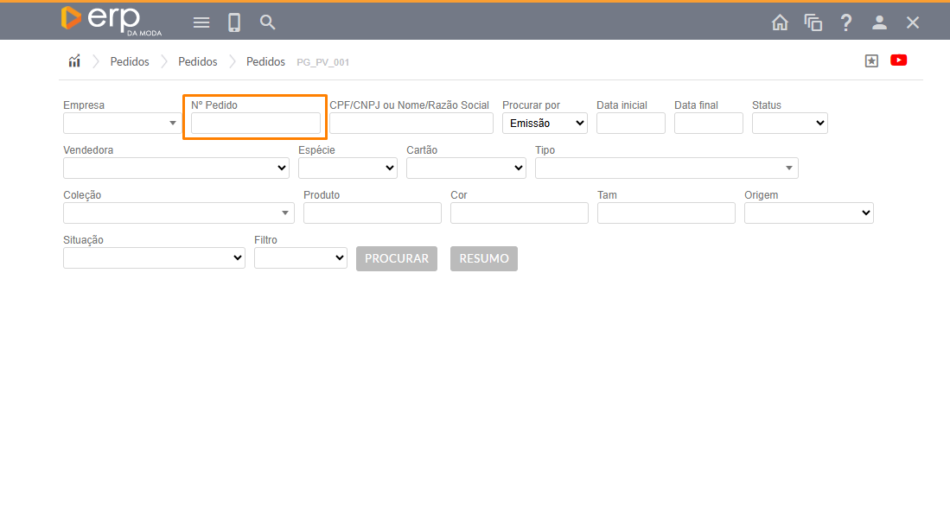The width and height of the screenshot is (950, 527).
Task: Add page to favorites star icon
Action: click(871, 60)
